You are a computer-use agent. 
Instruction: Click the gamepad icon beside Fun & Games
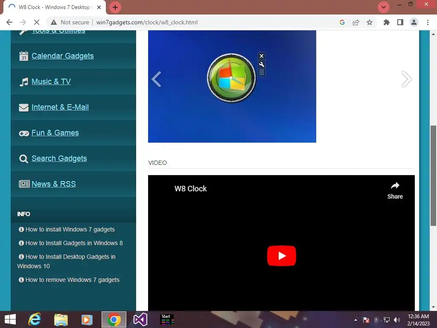click(x=24, y=134)
